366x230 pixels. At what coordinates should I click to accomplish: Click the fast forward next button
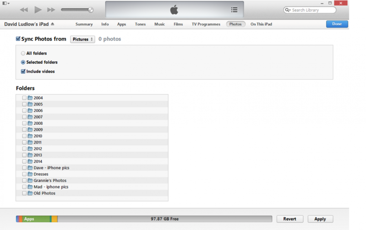[51, 10]
